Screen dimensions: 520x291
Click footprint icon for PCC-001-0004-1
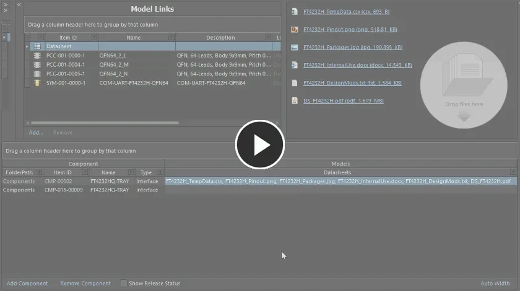[37, 64]
